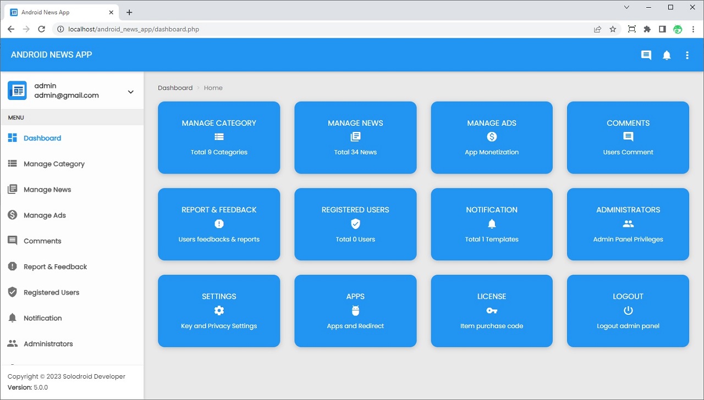The image size is (704, 400).
Task: Expand the admin account dropdown arrow
Action: [x=131, y=92]
